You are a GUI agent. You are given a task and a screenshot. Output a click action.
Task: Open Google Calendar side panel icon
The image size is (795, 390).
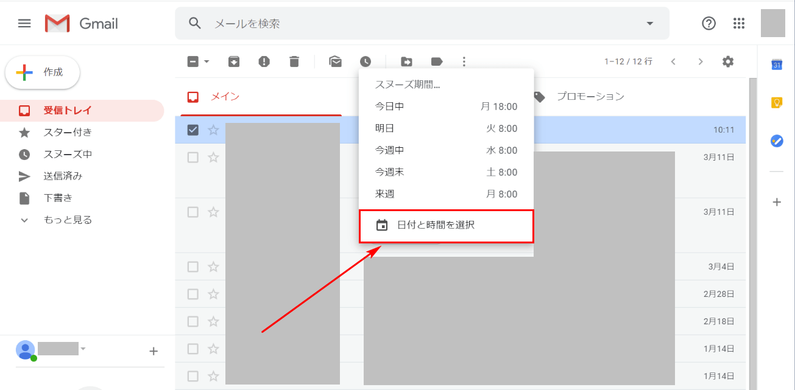click(x=777, y=65)
